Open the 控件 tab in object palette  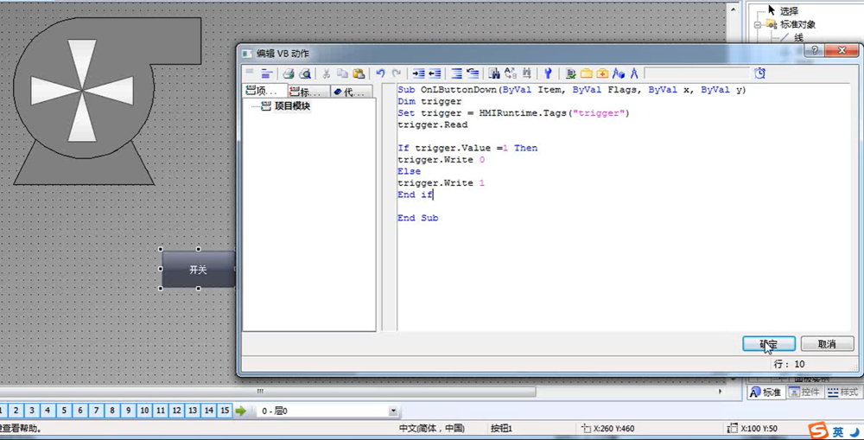point(804,392)
